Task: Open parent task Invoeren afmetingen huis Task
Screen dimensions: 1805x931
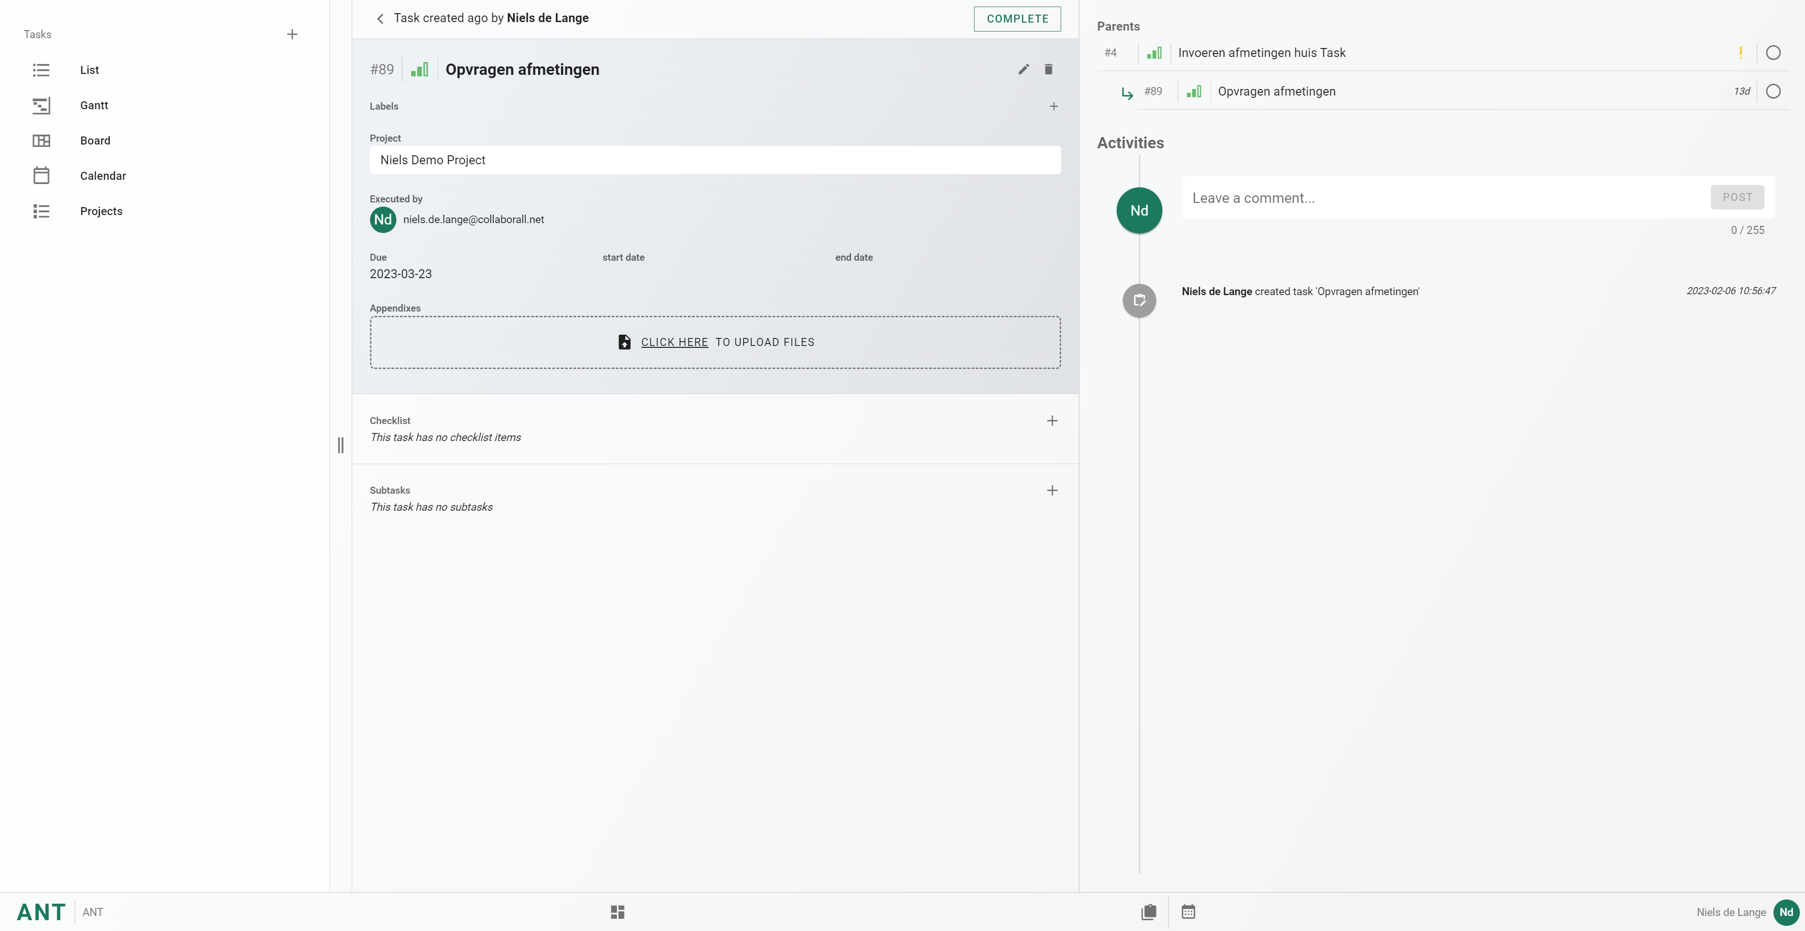Action: pos(1261,53)
